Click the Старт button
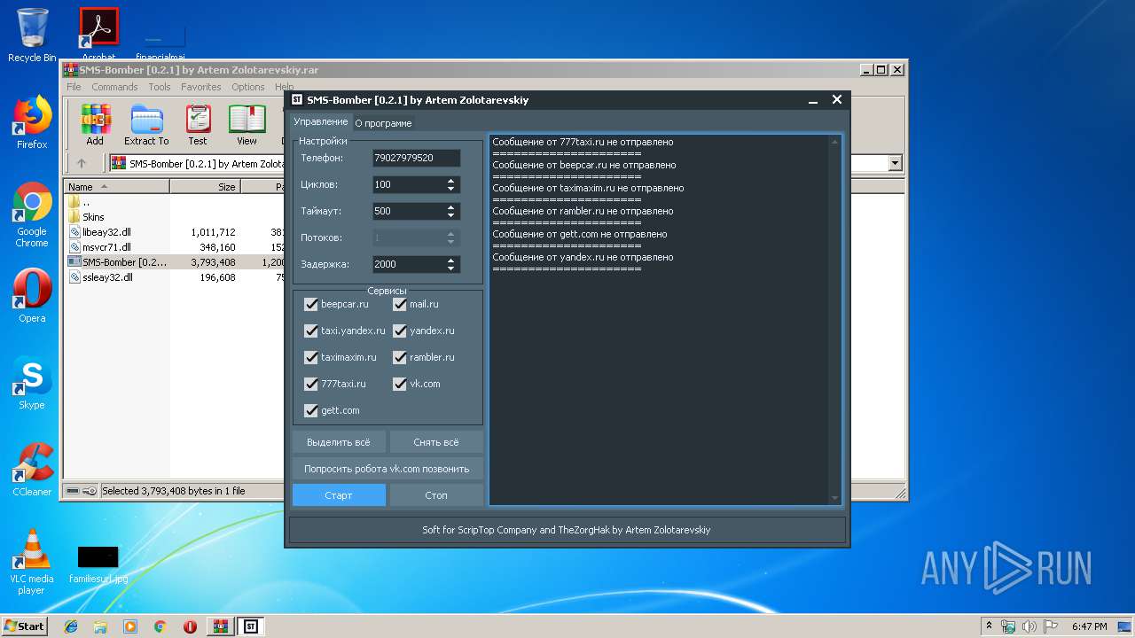The height and width of the screenshot is (638, 1135). coord(339,495)
